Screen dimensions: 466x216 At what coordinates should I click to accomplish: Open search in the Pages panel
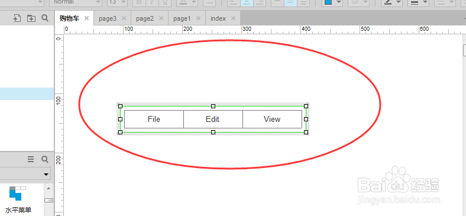(45, 18)
